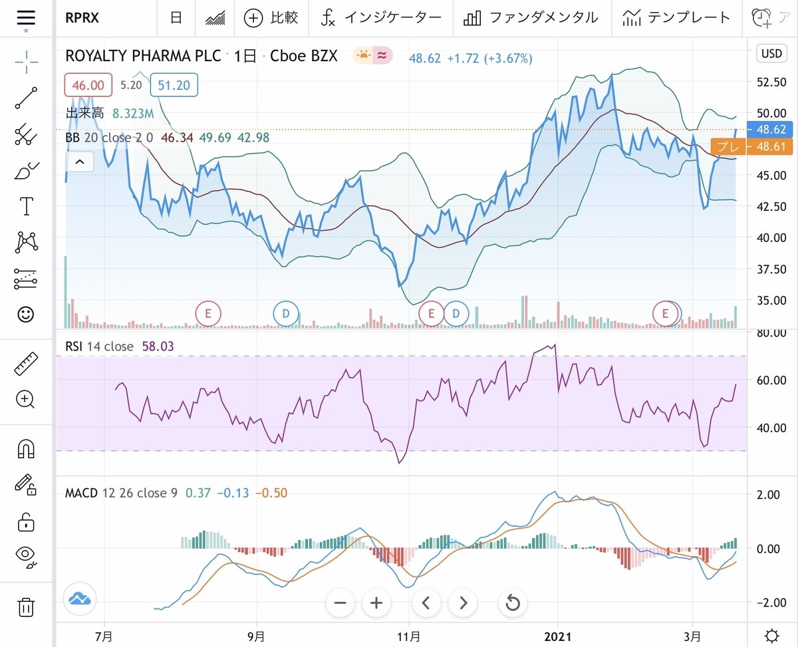Move chart right with arrow button
This screenshot has width=798, height=647.
pyautogui.click(x=463, y=603)
